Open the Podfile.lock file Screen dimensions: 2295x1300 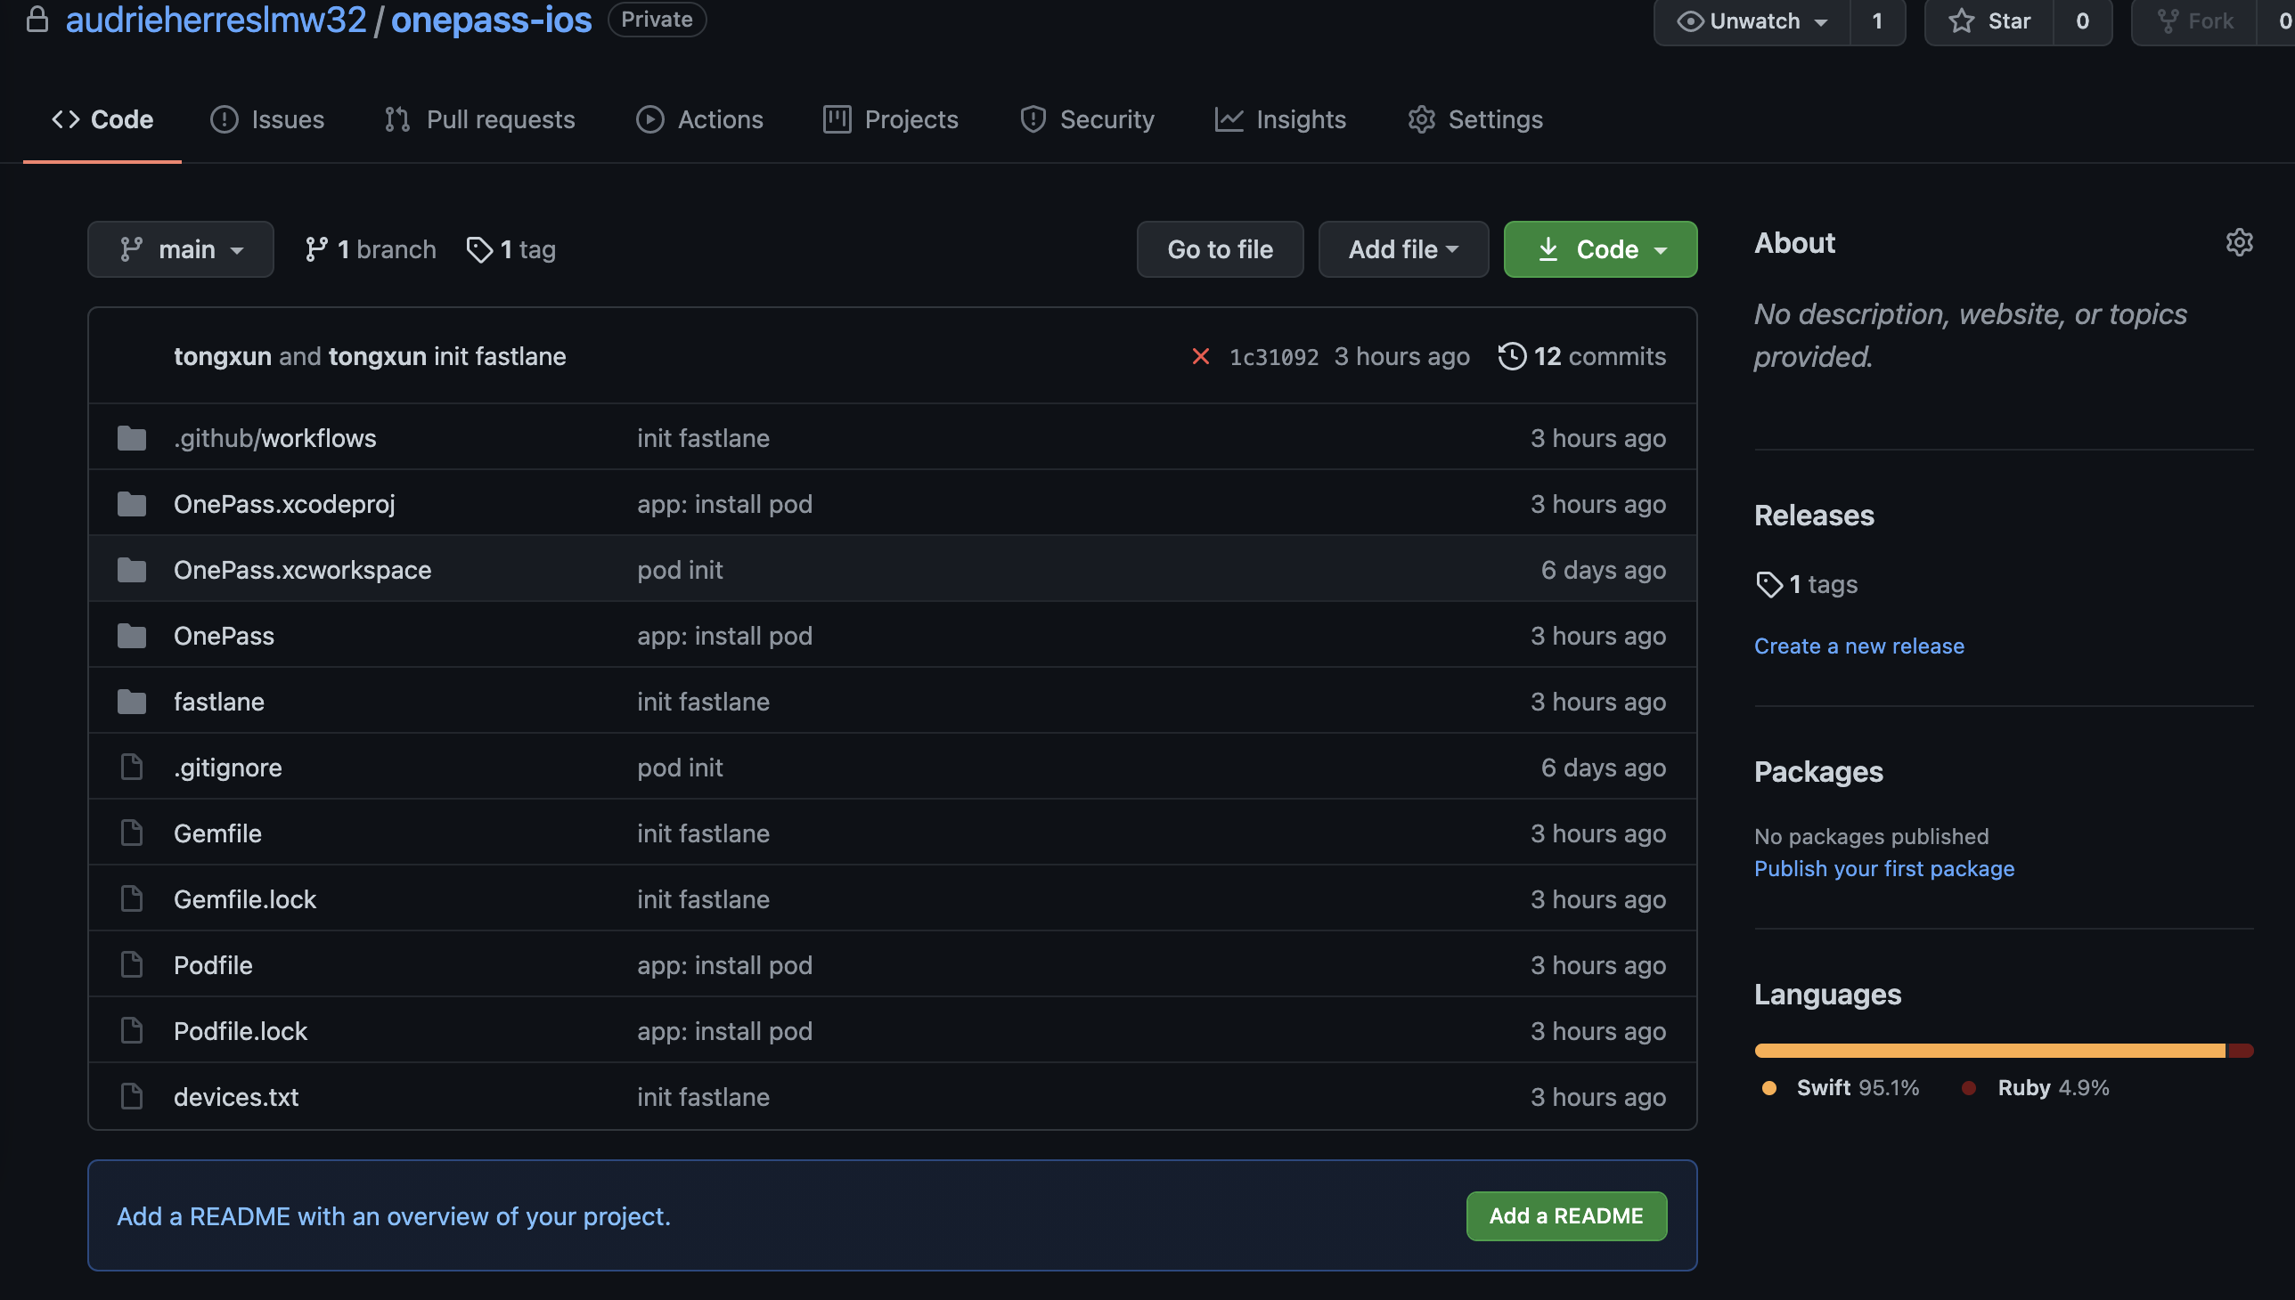(241, 1031)
